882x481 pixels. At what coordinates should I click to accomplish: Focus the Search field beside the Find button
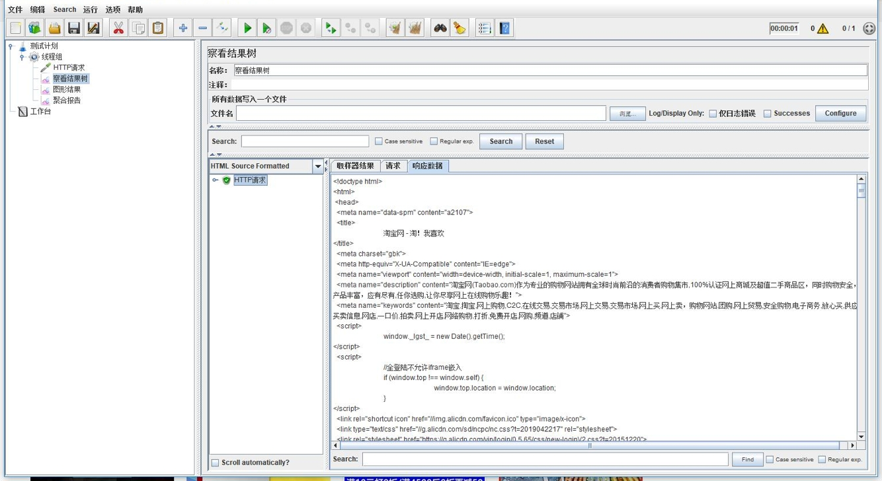click(x=545, y=459)
